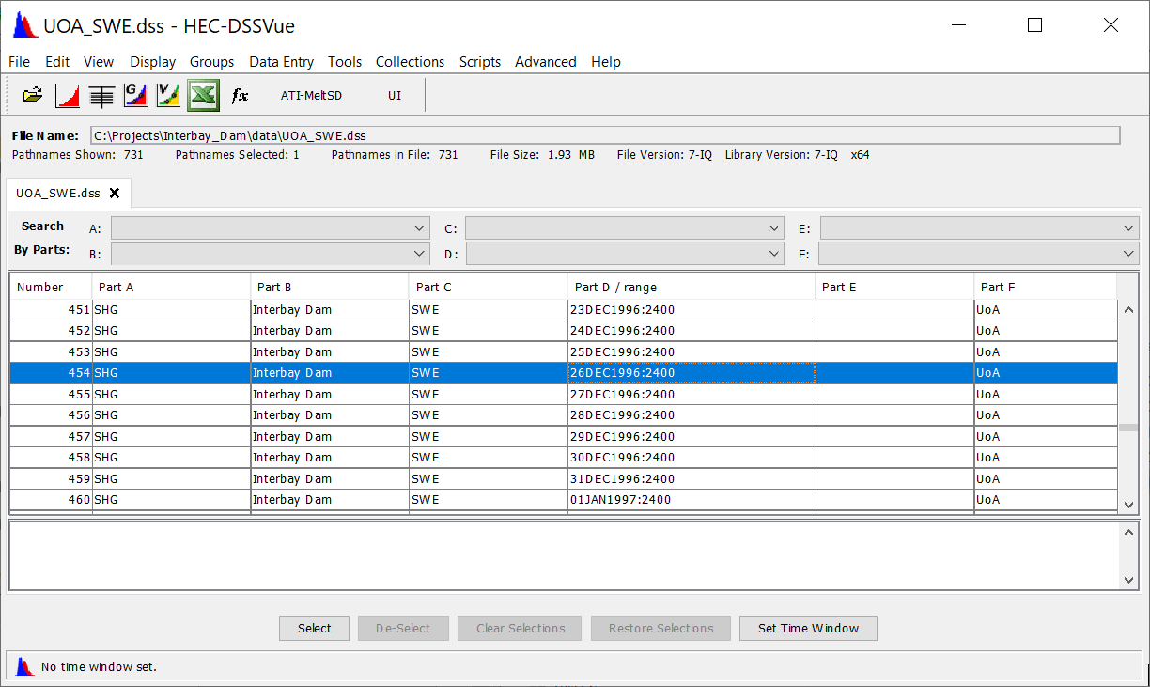Open the File menu
Screen dimensions: 1150x687
[x=19, y=62]
